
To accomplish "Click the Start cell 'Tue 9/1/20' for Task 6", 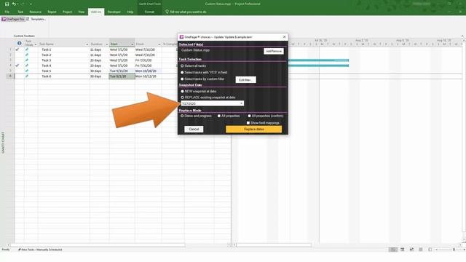I will pos(122,76).
